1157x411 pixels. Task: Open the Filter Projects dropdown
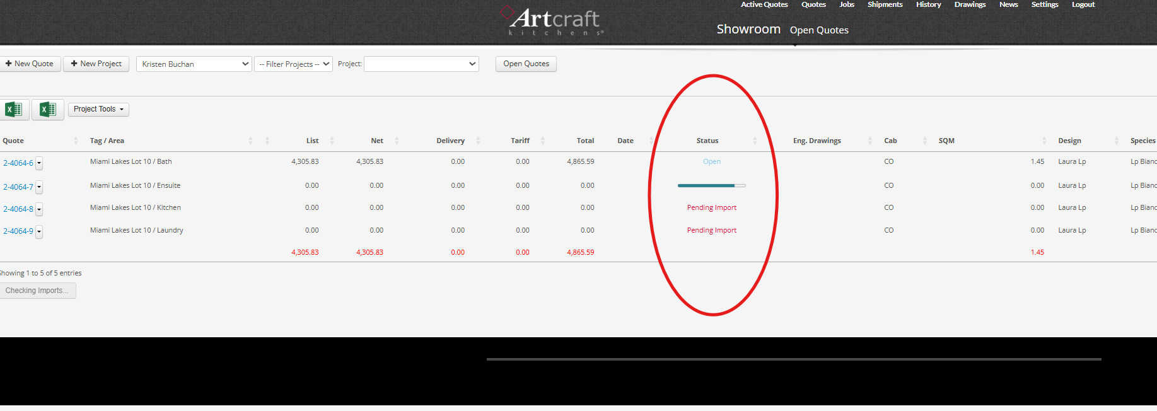[x=293, y=64]
